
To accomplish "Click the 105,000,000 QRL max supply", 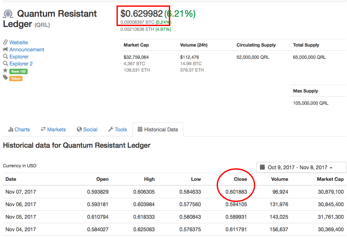I will [x=311, y=103].
